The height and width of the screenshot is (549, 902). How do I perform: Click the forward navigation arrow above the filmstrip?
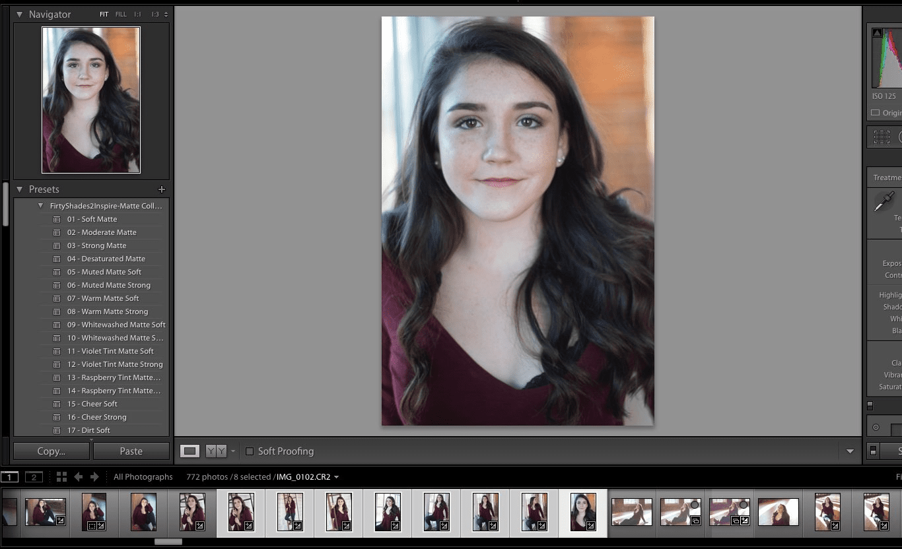point(94,476)
